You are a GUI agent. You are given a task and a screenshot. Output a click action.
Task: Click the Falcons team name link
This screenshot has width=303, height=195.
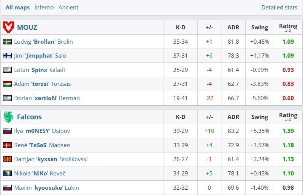(29, 117)
